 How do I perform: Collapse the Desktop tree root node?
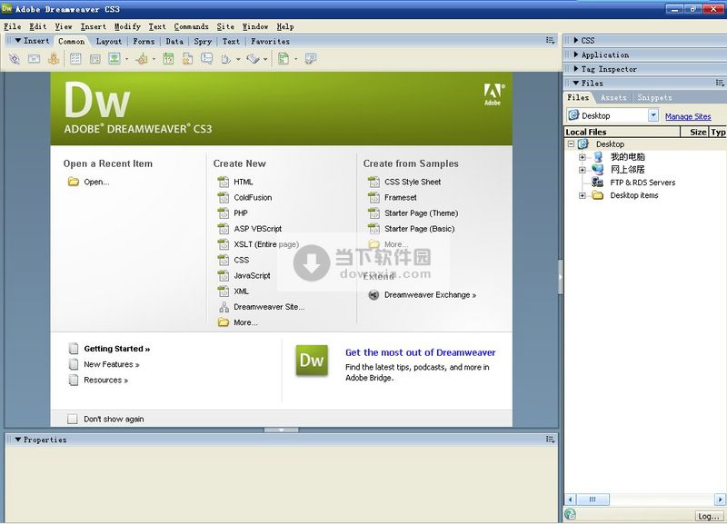[571, 144]
